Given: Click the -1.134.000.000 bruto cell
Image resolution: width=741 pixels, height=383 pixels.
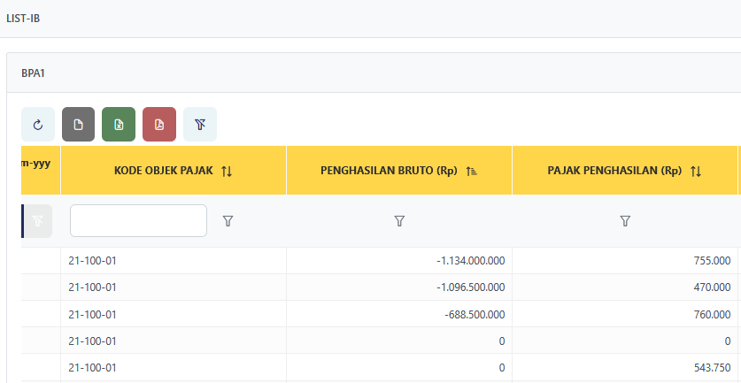Looking at the screenshot, I should 399,261.
